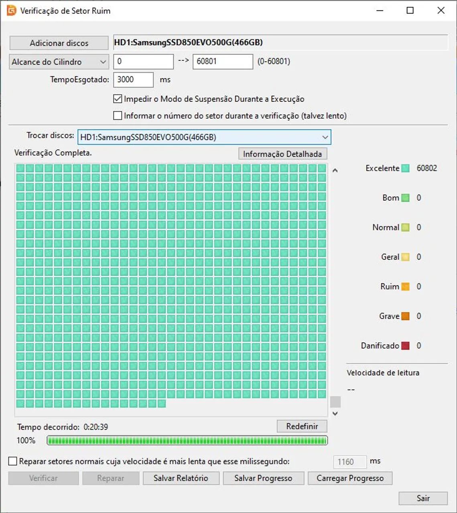The width and height of the screenshot is (457, 513).
Task: Click the Velocidade de leitura label
Action: (x=383, y=373)
